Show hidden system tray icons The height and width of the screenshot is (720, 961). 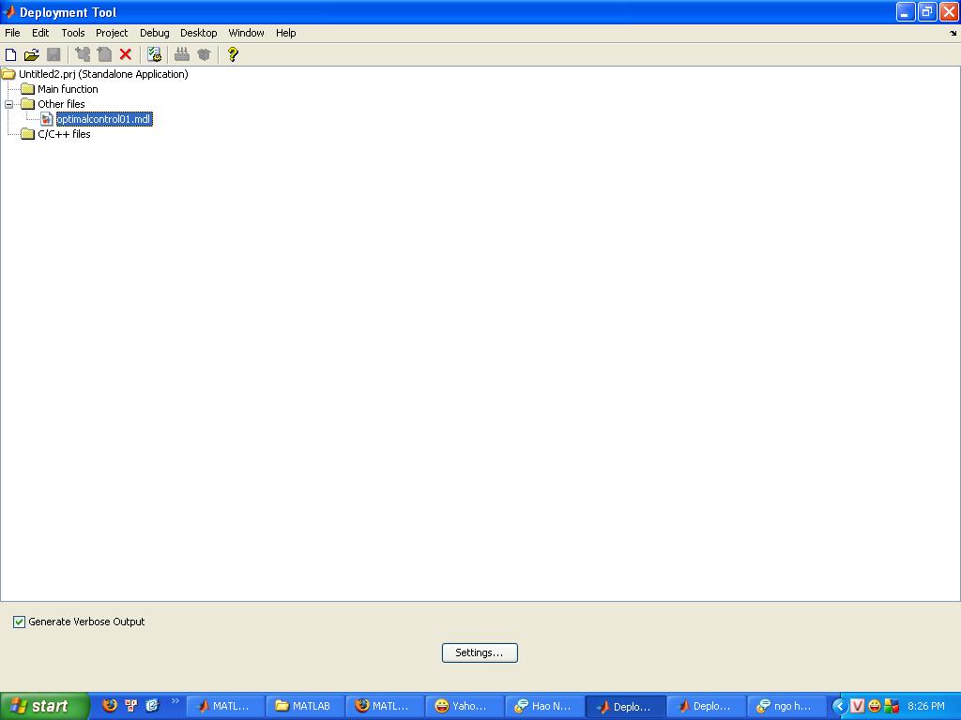840,706
